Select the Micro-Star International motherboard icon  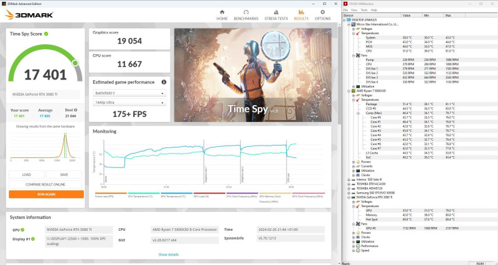point(354,24)
